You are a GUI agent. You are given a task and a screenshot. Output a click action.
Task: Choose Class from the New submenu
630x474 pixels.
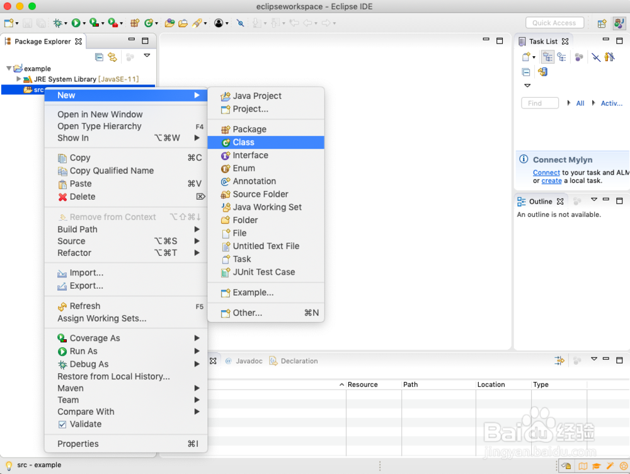tap(266, 142)
